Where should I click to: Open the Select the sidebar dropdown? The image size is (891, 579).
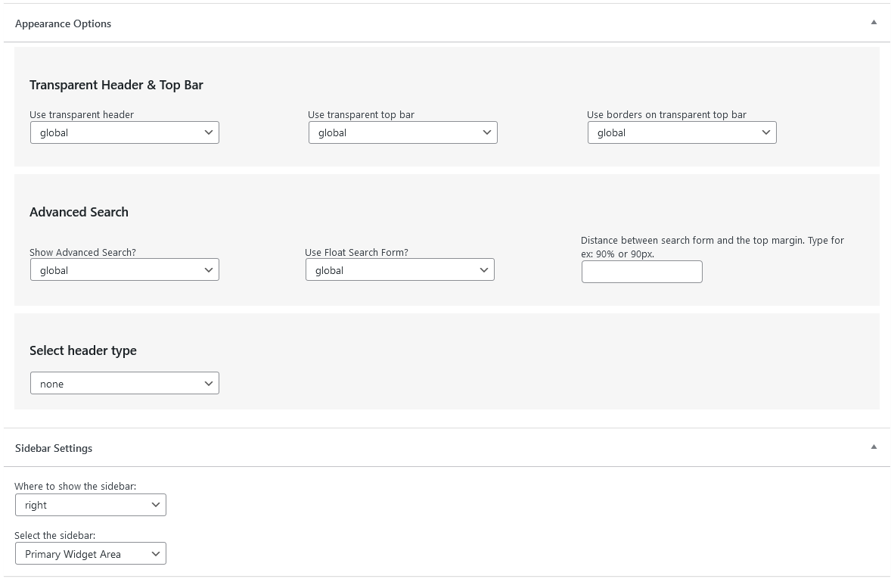90,554
